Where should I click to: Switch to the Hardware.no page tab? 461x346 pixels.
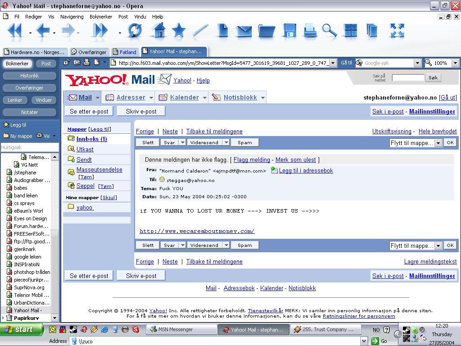tap(35, 52)
